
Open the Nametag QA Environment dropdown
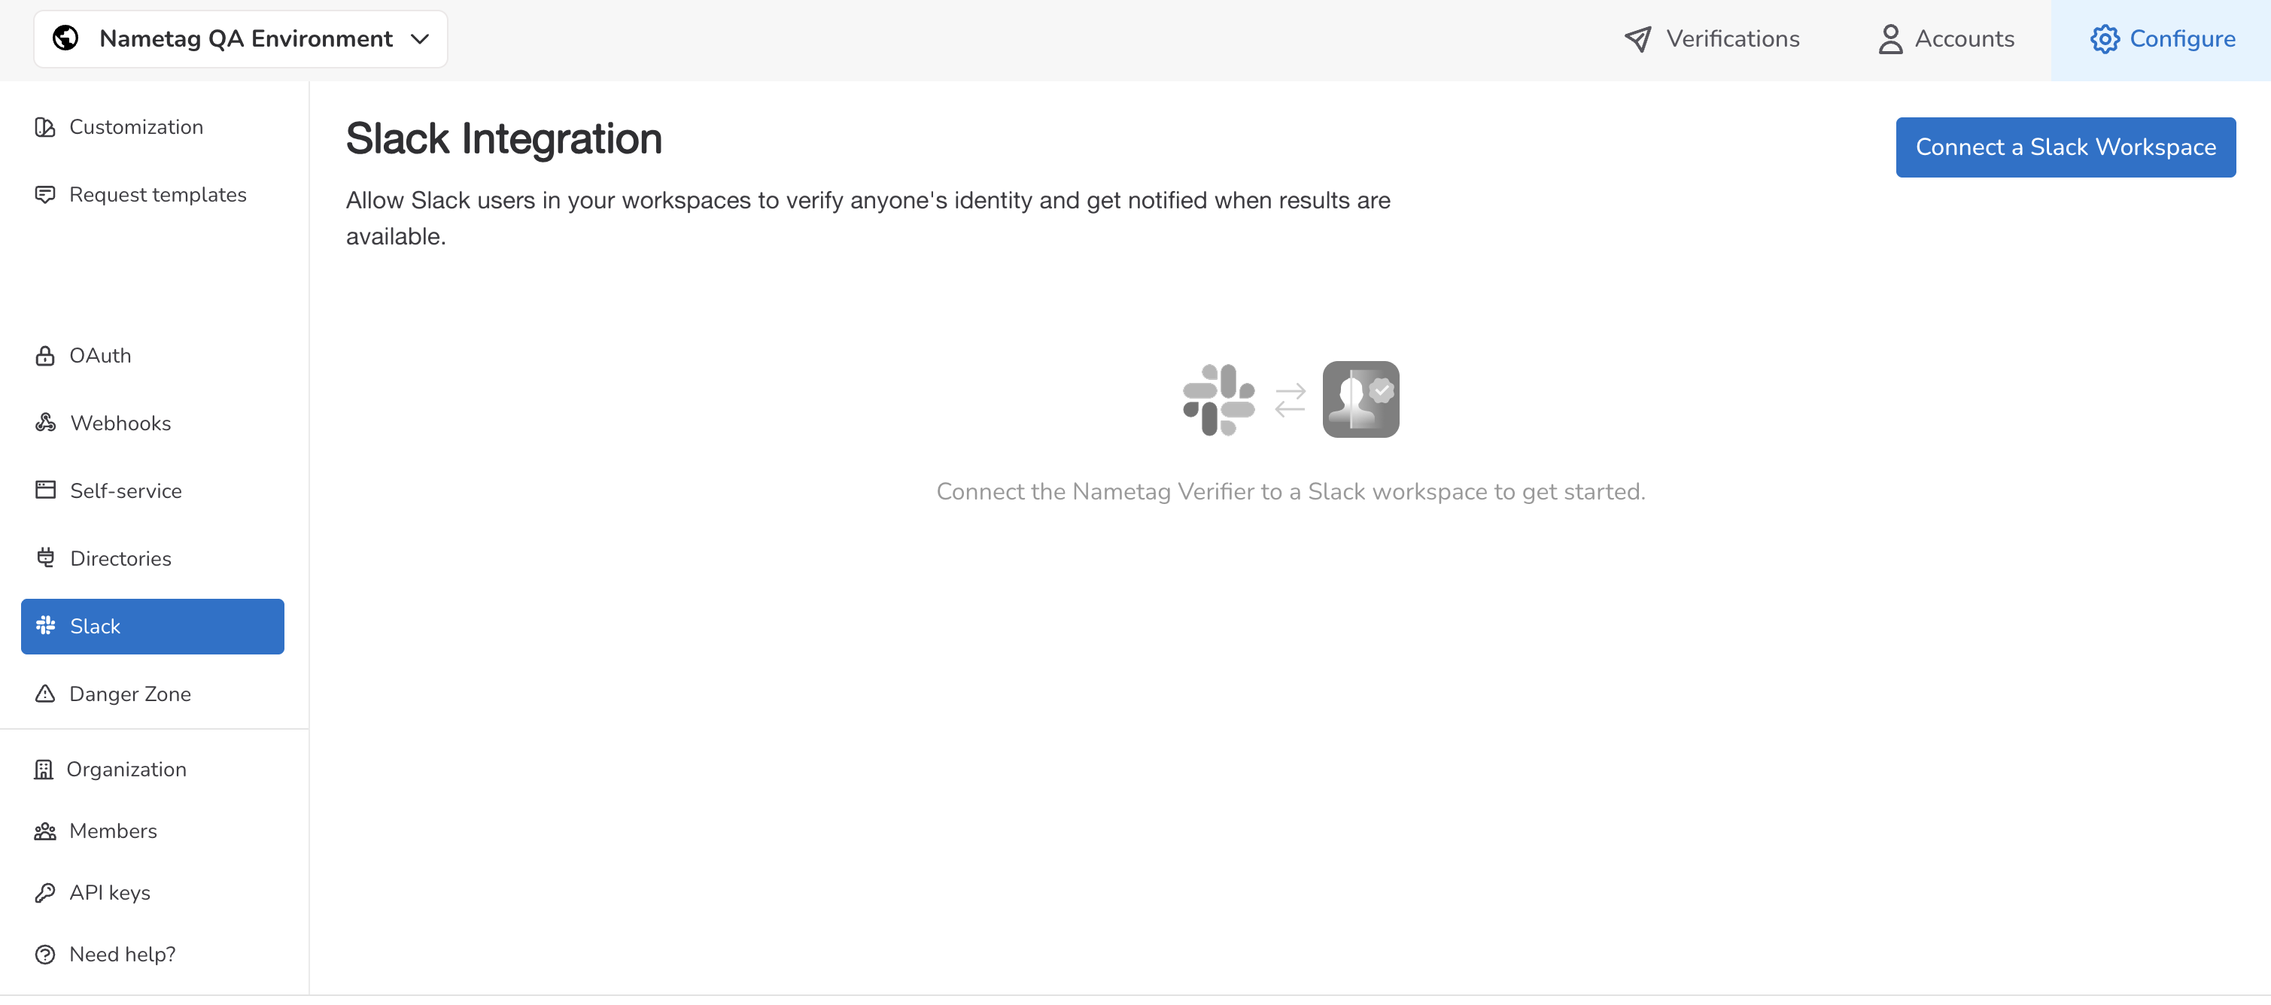coord(245,39)
